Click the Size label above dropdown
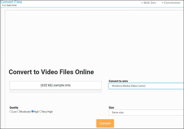184x129 pixels. pyautogui.click(x=111, y=107)
